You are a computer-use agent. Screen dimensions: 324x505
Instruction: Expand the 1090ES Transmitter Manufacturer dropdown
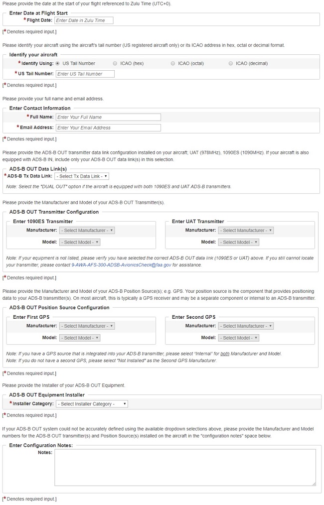[x=87, y=230]
